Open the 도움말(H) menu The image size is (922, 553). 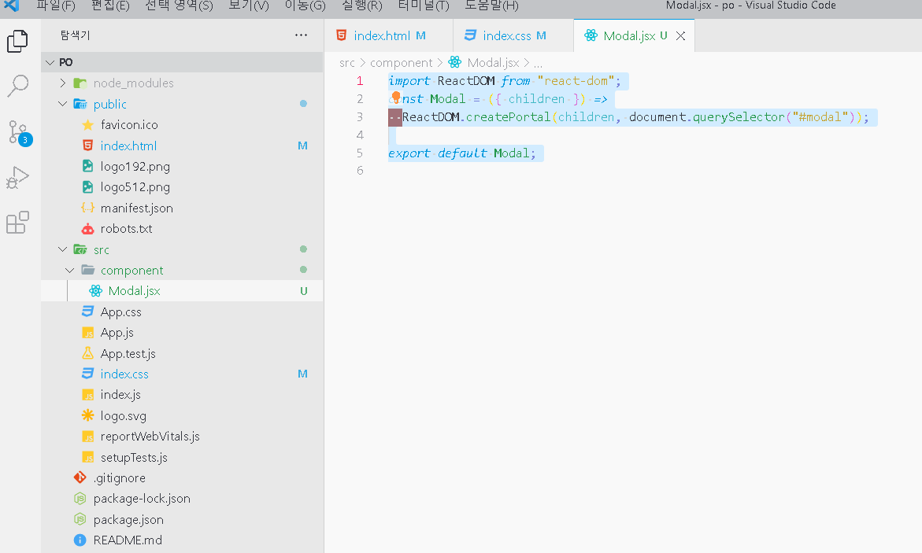point(491,6)
